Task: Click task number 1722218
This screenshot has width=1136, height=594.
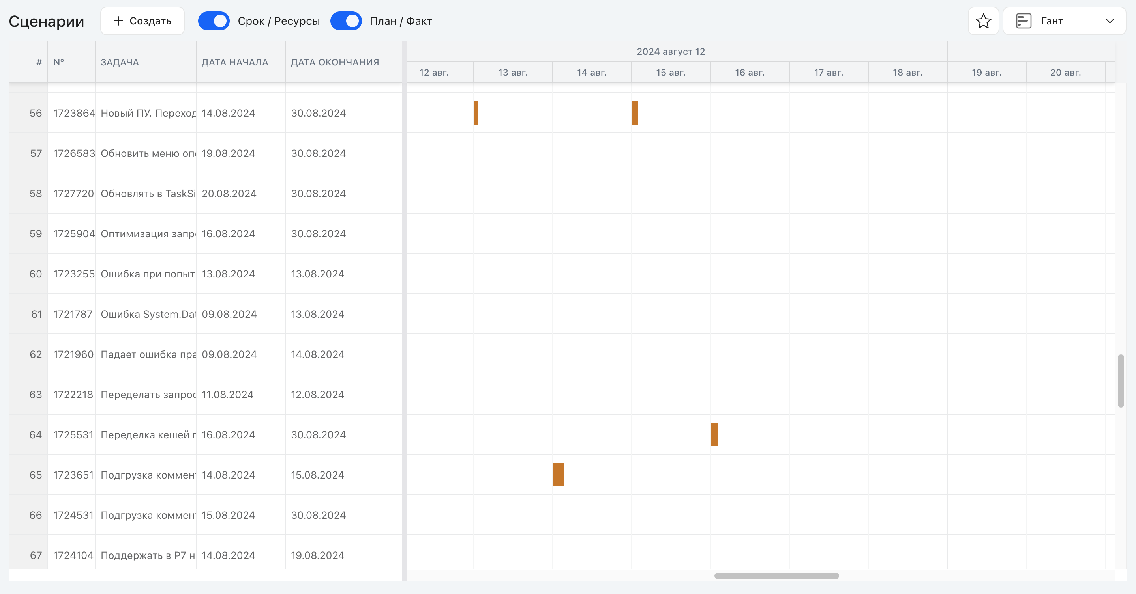Action: (x=73, y=395)
